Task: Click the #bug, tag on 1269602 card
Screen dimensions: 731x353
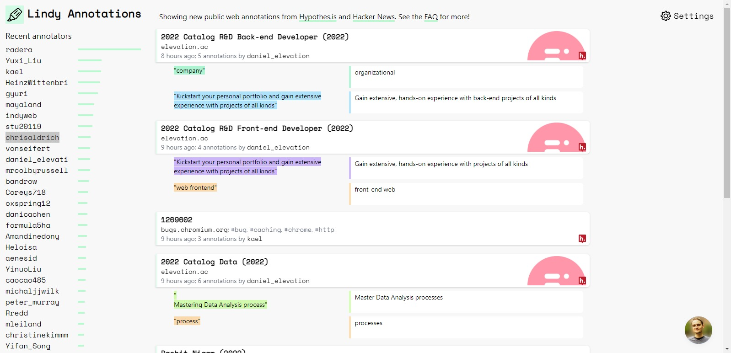Action: (x=239, y=230)
